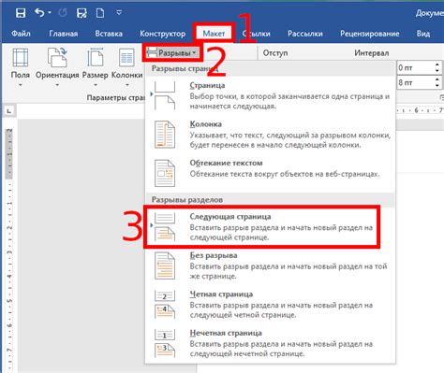Expand the Ориентация dropdown arrow
Image resolution: width=444 pixels, height=373 pixels.
pyautogui.click(x=57, y=85)
